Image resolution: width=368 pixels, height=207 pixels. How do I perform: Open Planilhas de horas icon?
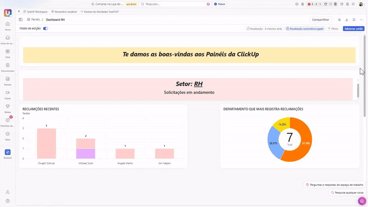pyautogui.click(x=8, y=120)
